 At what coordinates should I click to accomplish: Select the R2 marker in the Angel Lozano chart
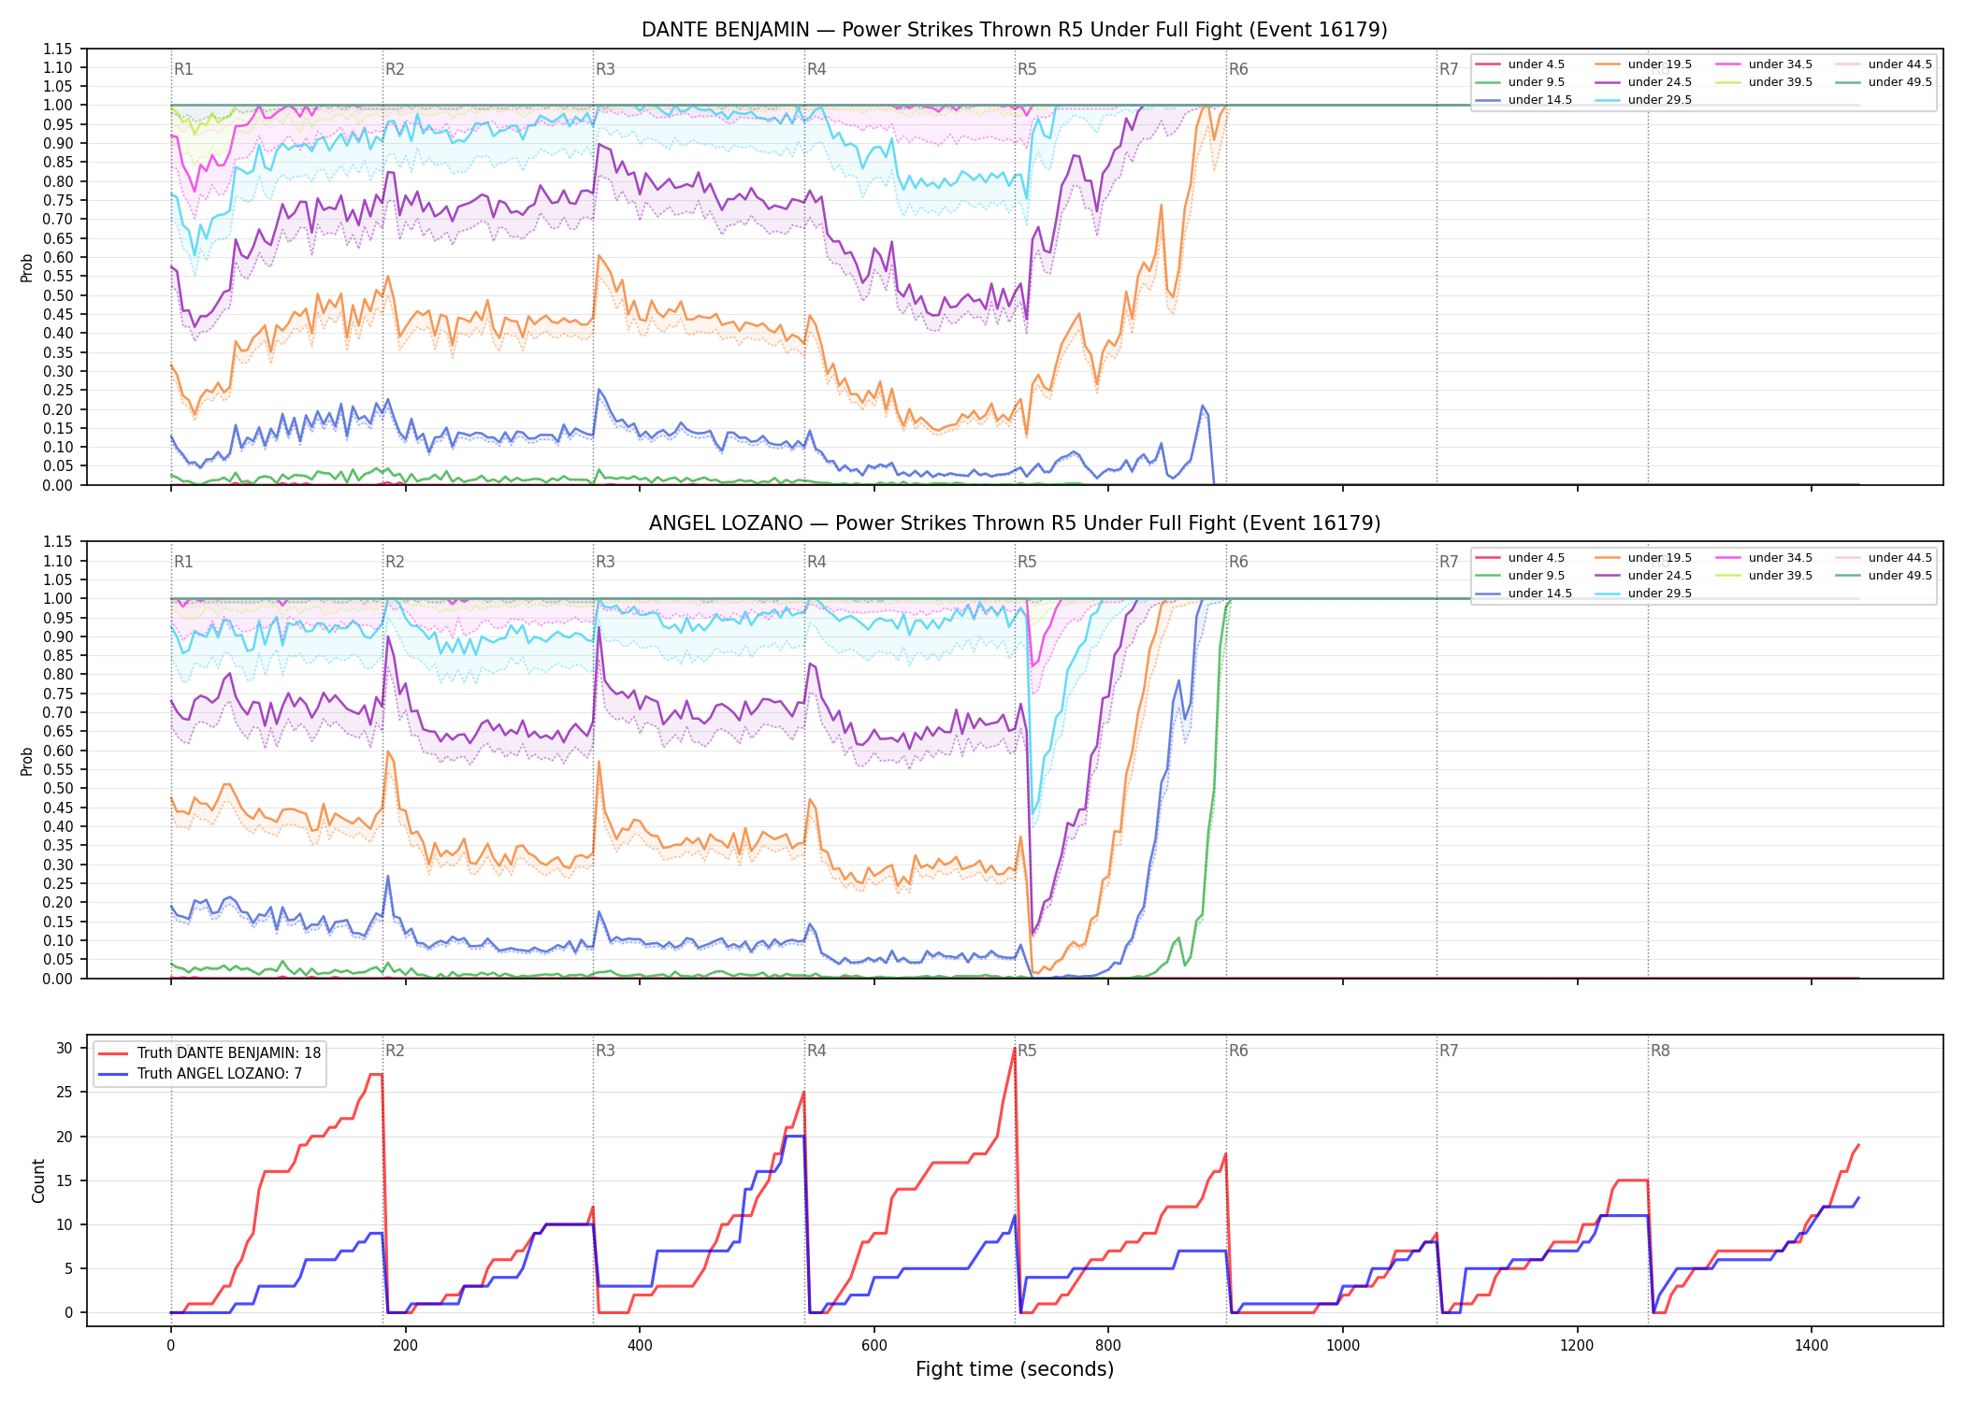coord(395,562)
